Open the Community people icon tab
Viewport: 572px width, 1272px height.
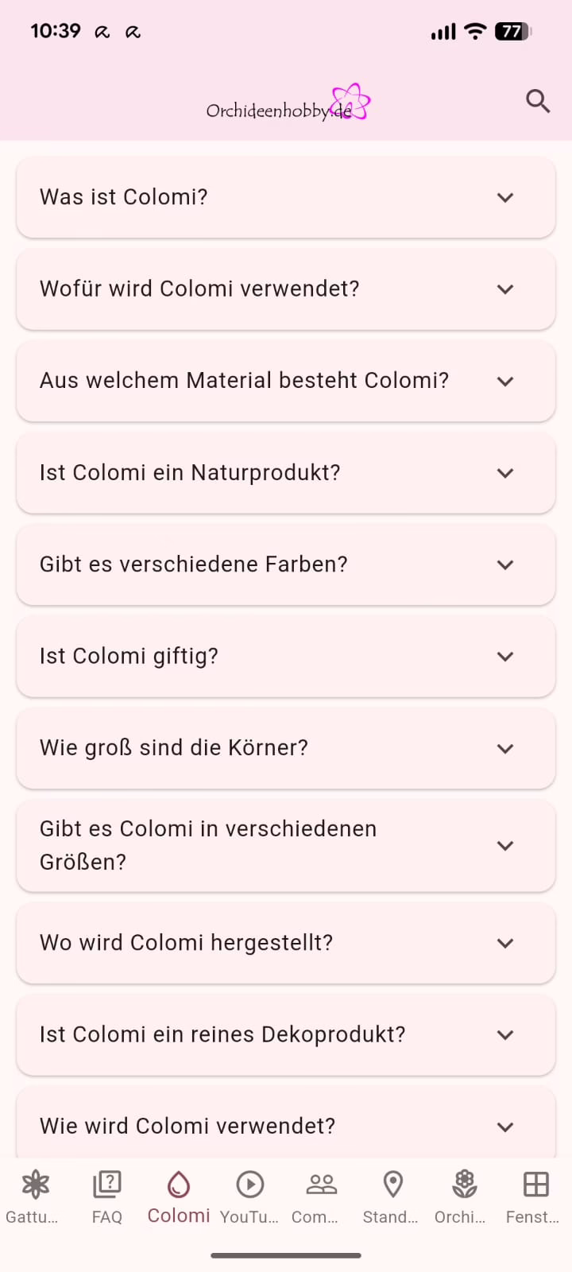click(x=321, y=1185)
